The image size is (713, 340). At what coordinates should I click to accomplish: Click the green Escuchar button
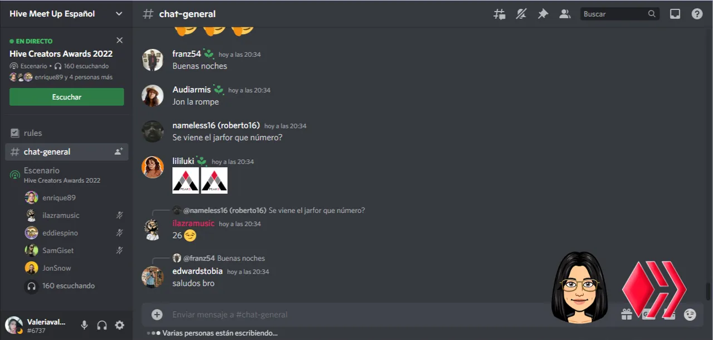(x=66, y=97)
